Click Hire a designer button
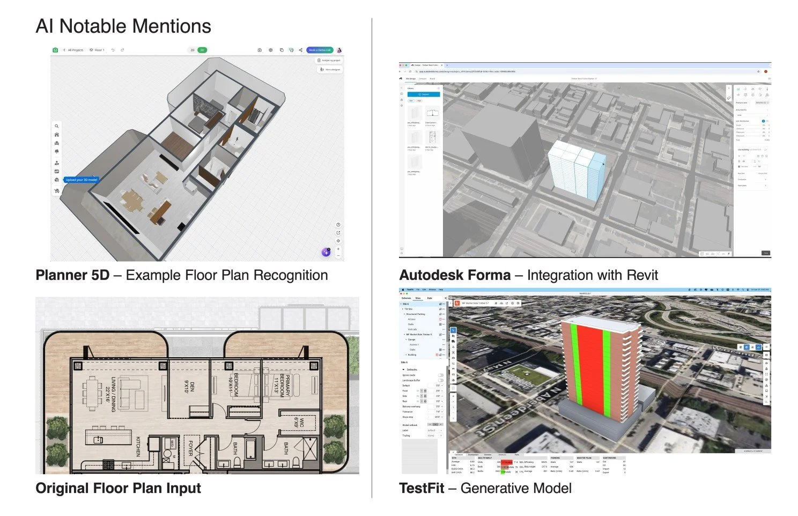Image resolution: width=798 pixels, height=516 pixels. [x=330, y=69]
